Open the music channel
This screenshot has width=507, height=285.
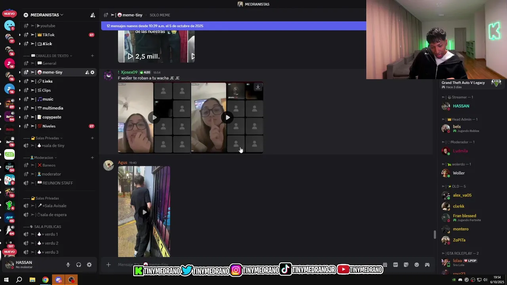[58, 99]
